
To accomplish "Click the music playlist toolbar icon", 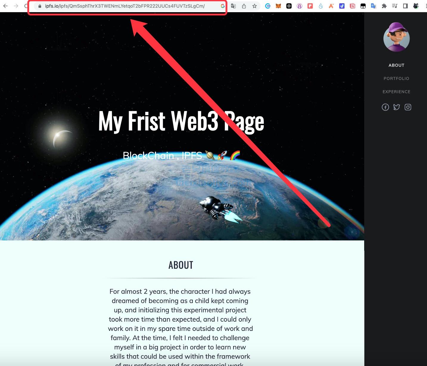I will (395, 6).
